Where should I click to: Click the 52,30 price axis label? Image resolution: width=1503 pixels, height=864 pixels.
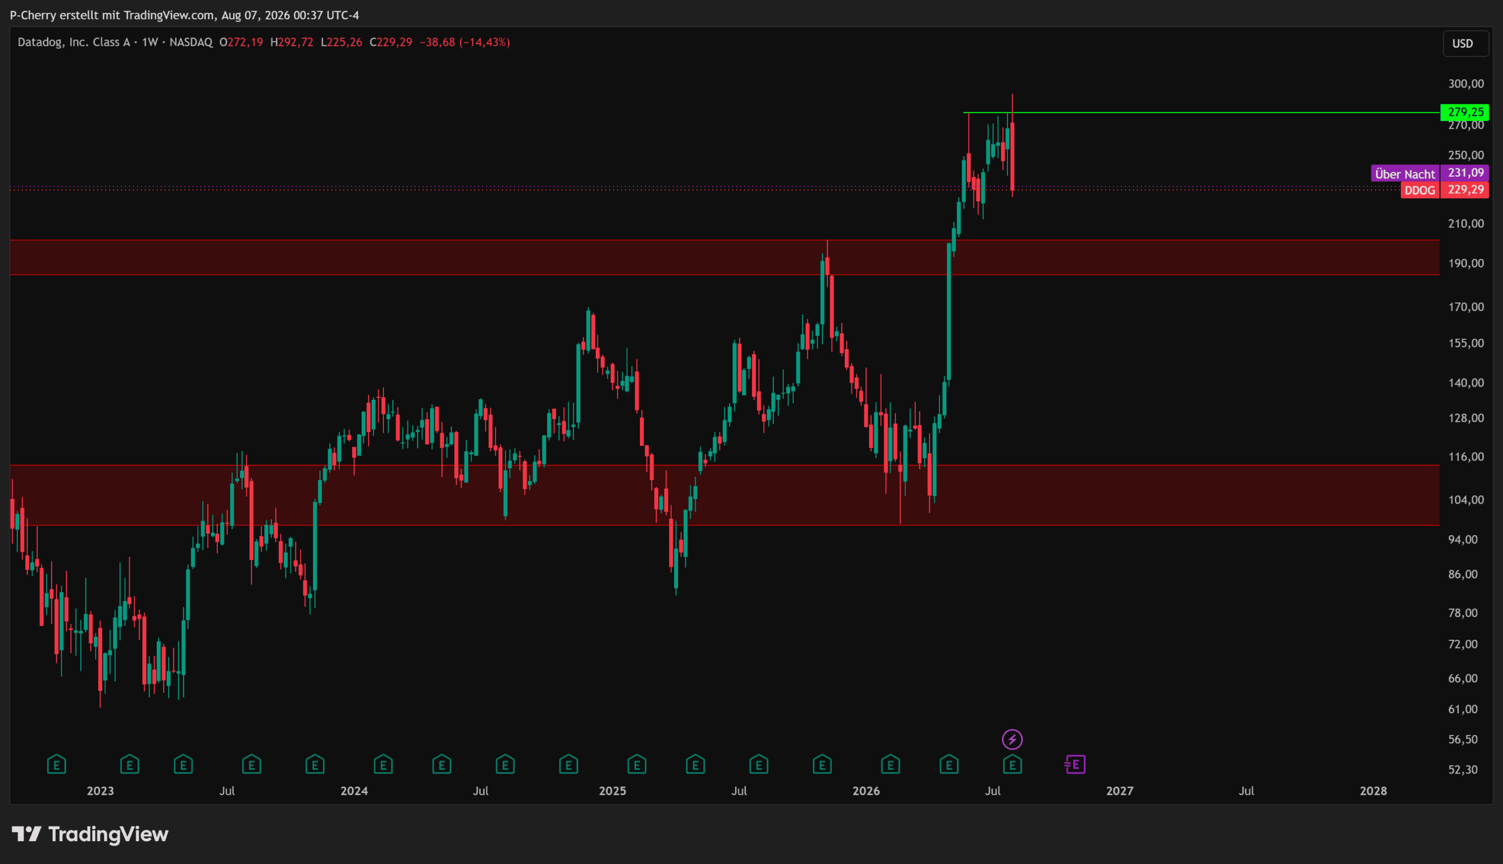(1462, 770)
